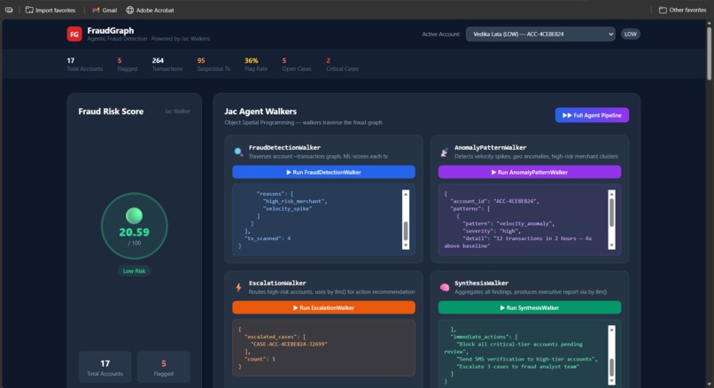Click SynthesisWalker output scrollbar thumb
Image resolution: width=714 pixels, height=388 pixels.
click(x=611, y=367)
